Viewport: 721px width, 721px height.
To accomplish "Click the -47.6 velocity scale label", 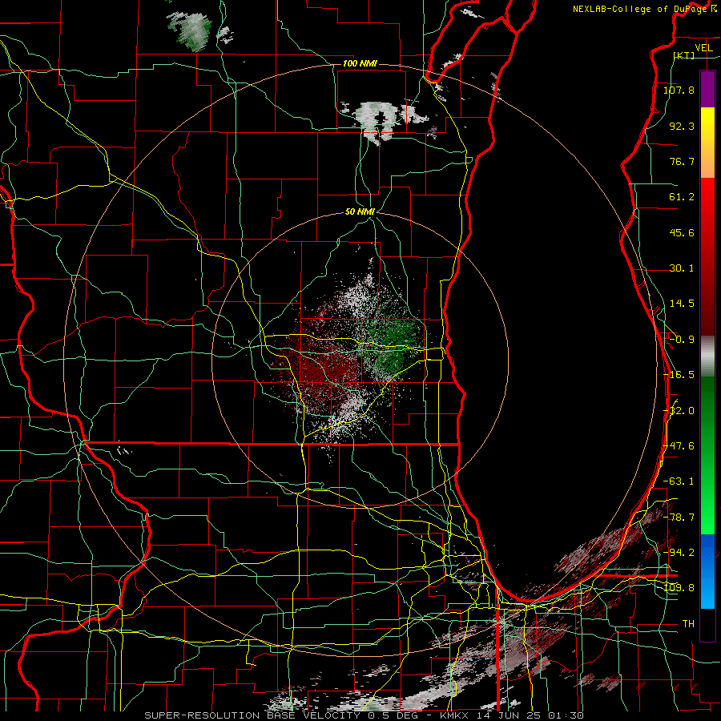I will (x=680, y=446).
